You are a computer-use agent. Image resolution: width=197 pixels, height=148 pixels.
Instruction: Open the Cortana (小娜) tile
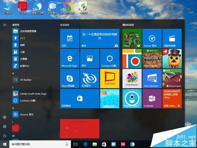point(110,59)
